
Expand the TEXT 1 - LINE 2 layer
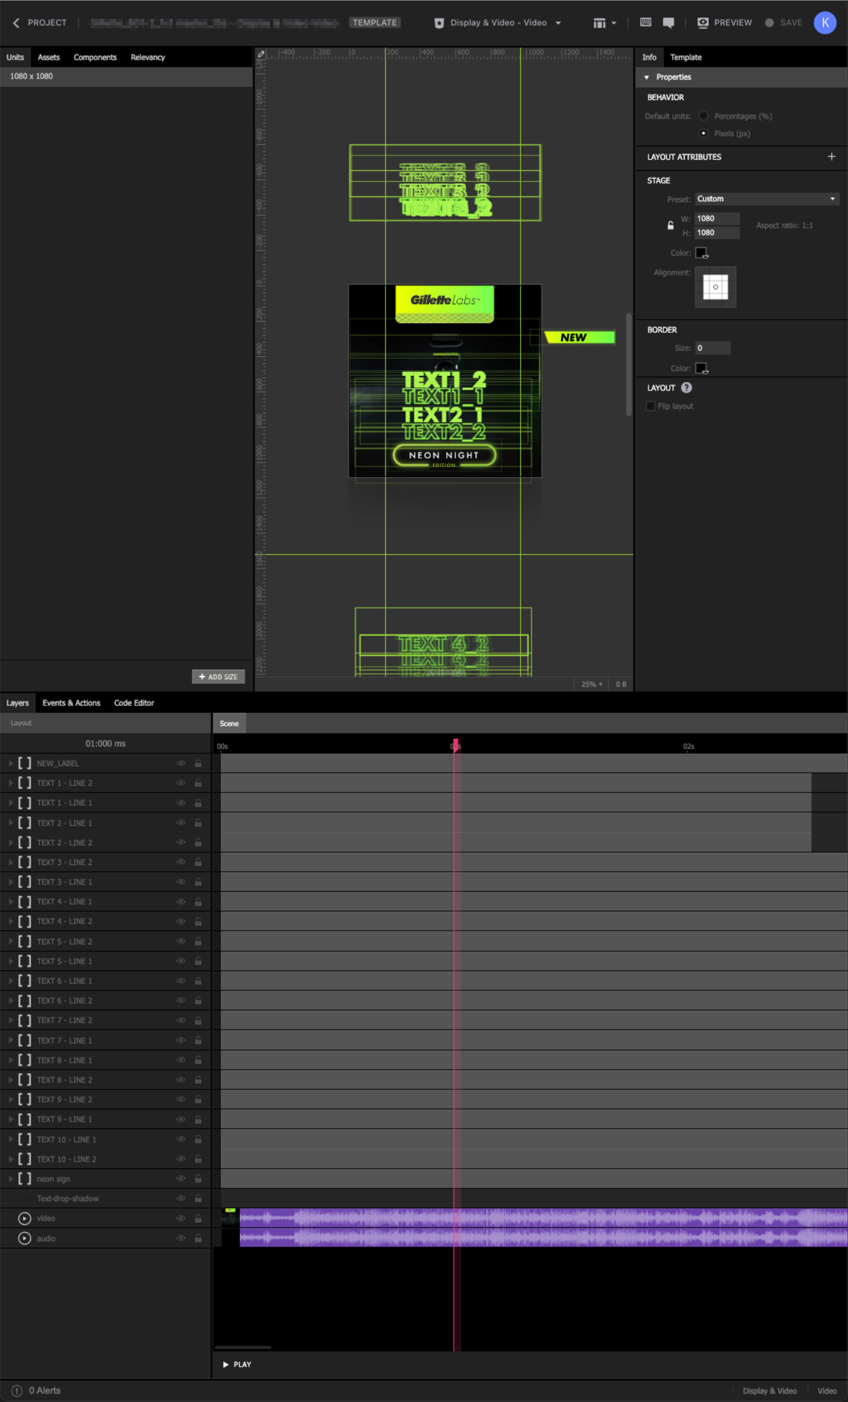tap(10, 783)
